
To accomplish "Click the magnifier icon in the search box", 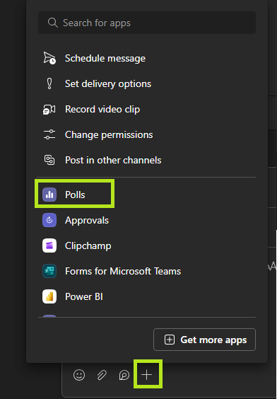I will pyautogui.click(x=52, y=23).
